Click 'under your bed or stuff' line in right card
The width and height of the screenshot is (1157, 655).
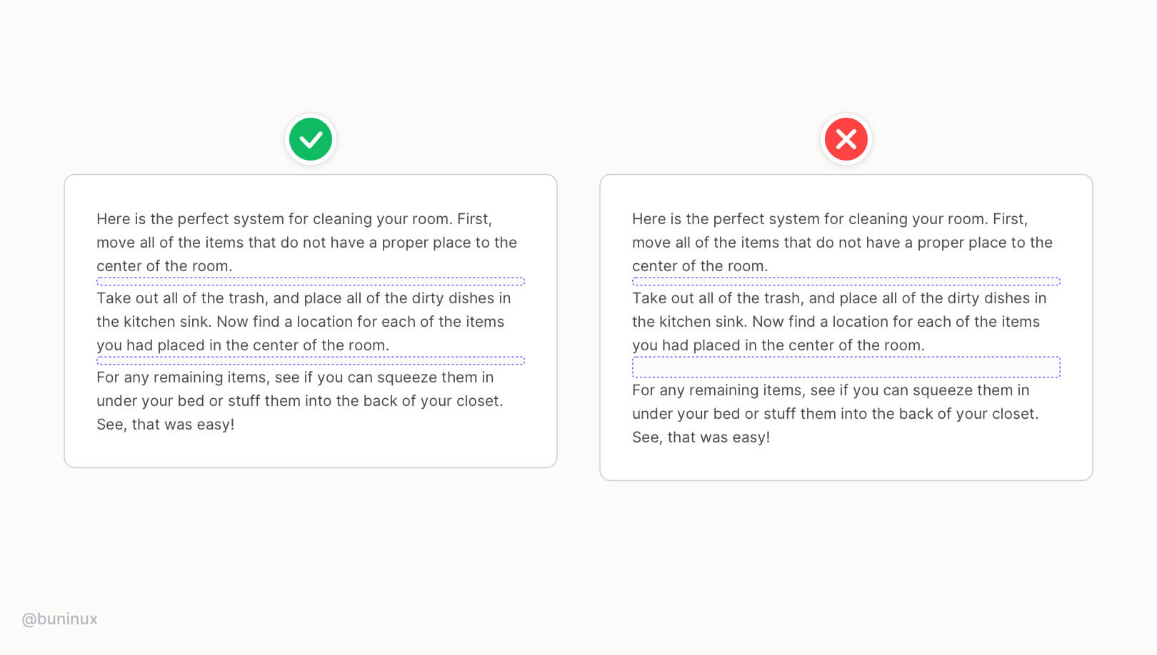[836, 414]
